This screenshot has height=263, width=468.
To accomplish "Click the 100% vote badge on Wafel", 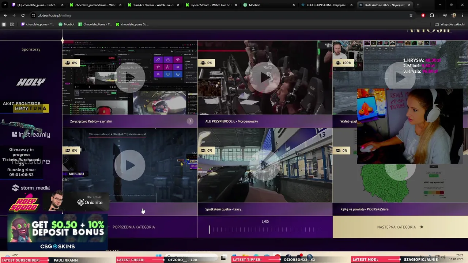I will click(x=343, y=63).
